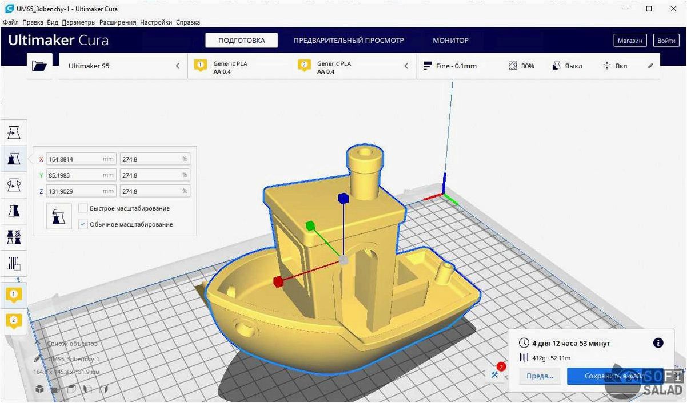687x403 pixels.
Task: Expand the Generic PLA materials selector chevron
Action: [x=406, y=66]
